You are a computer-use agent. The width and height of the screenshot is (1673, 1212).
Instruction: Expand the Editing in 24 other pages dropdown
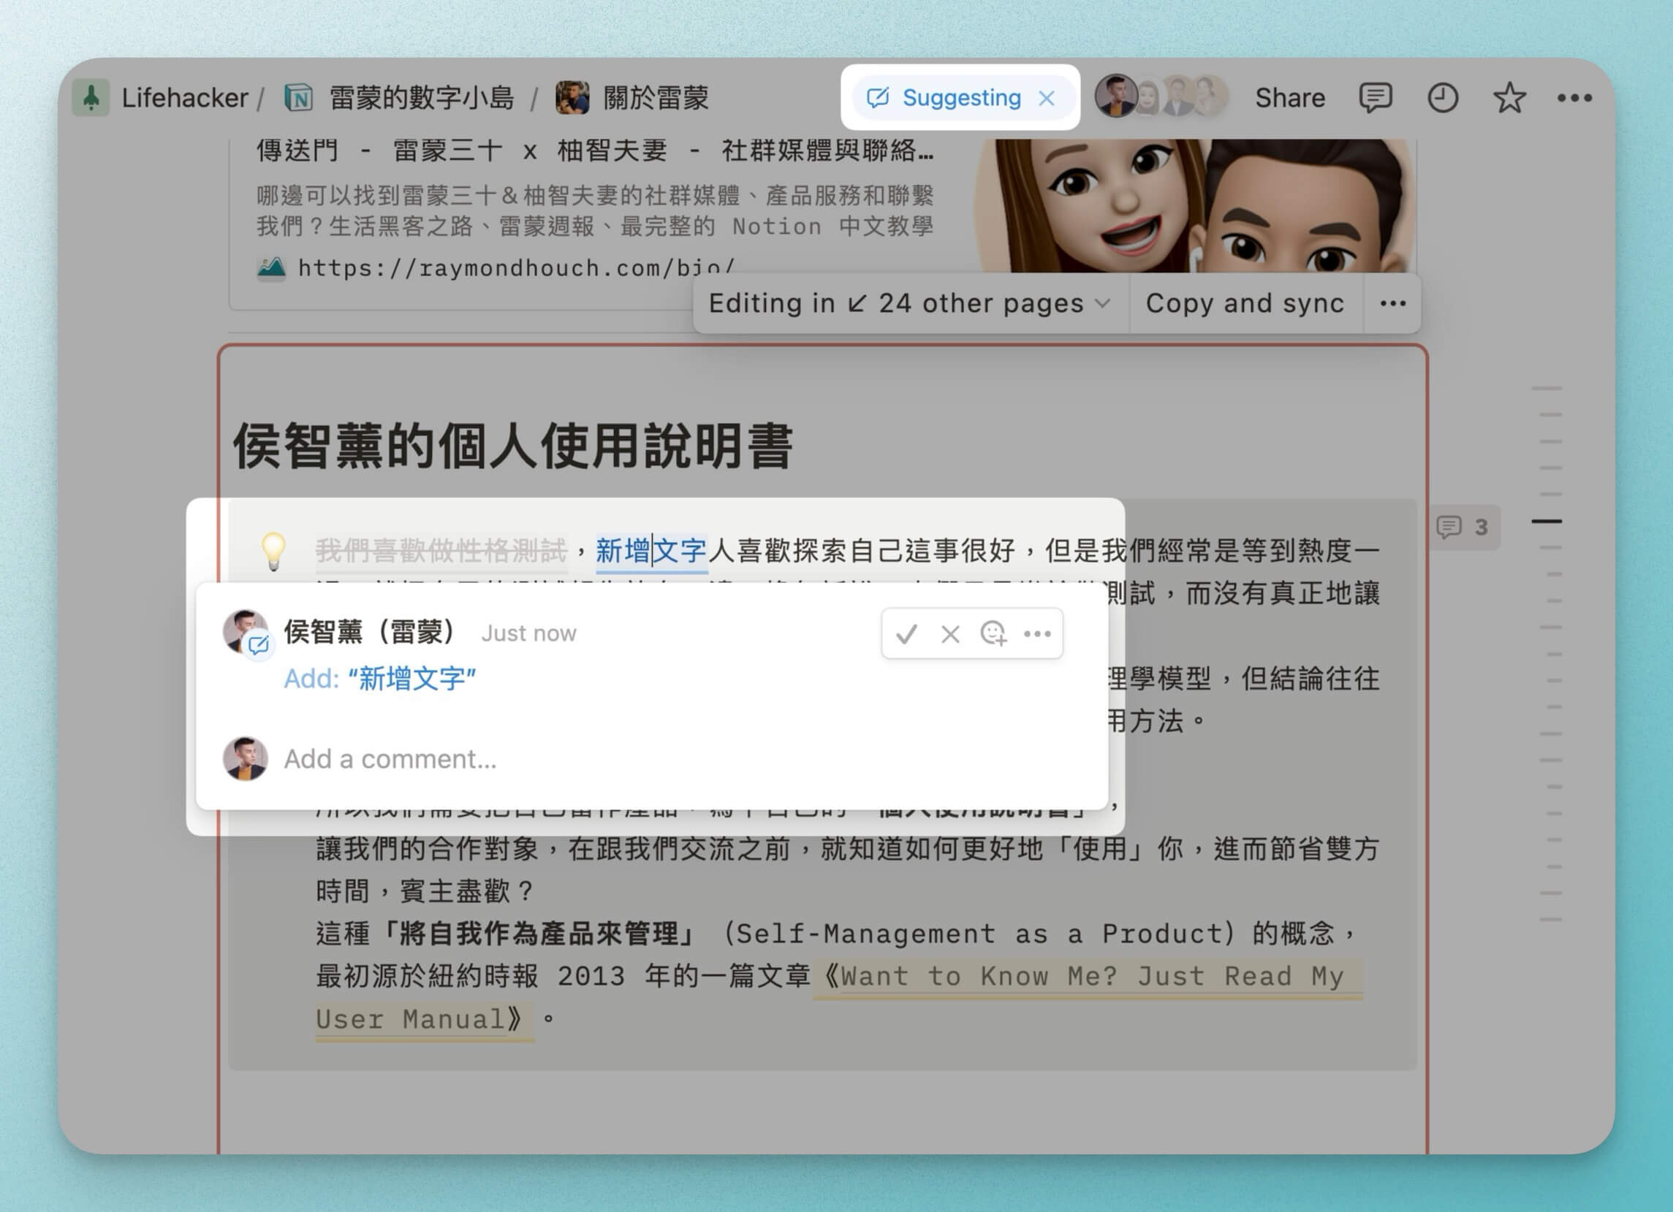tap(909, 303)
